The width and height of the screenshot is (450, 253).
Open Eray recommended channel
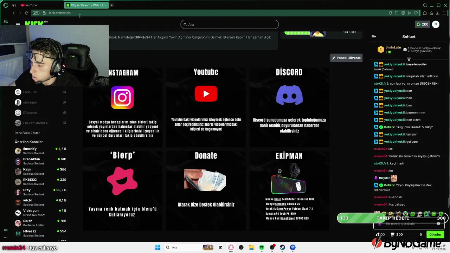tap(40, 192)
